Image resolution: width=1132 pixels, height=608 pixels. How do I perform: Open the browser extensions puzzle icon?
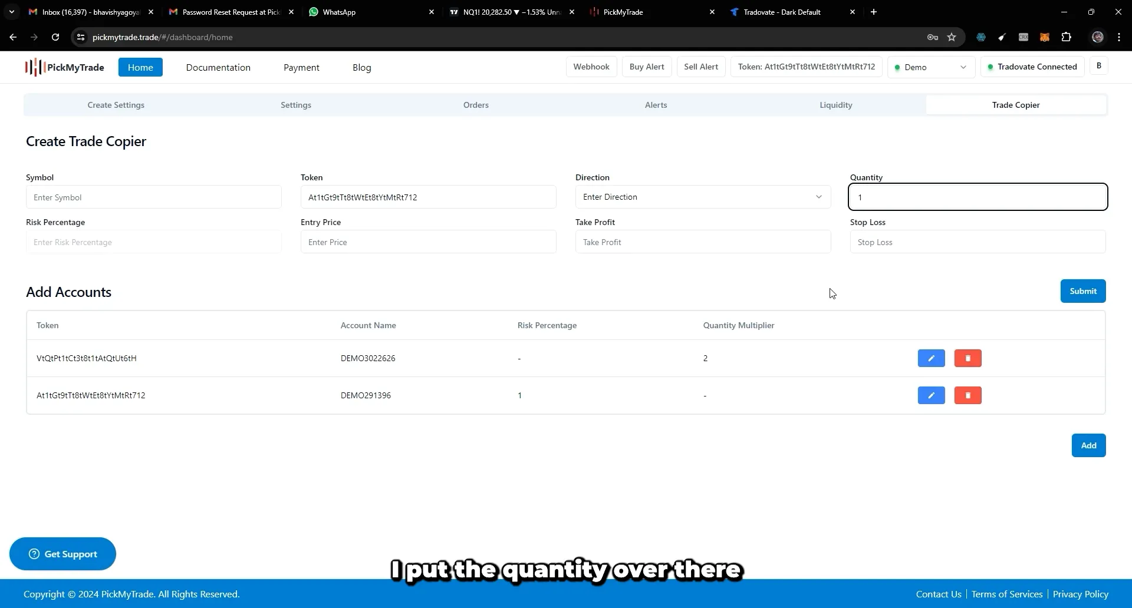click(1066, 37)
